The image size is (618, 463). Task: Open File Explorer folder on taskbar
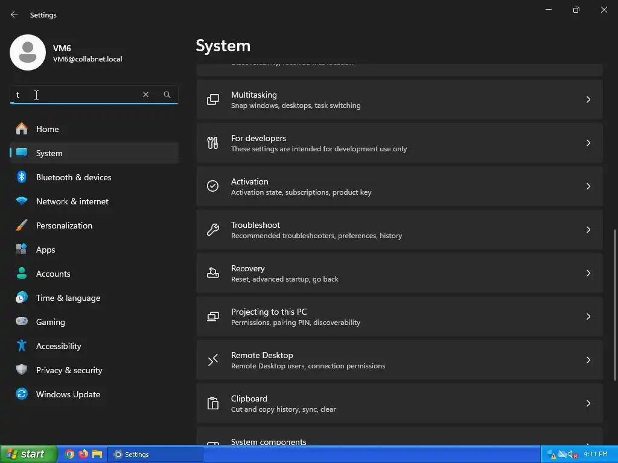(97, 455)
